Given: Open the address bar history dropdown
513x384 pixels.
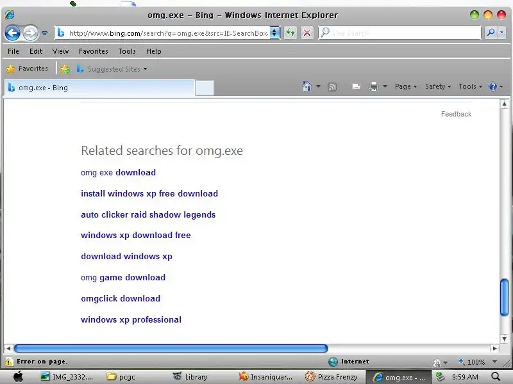Looking at the screenshot, I should [x=275, y=33].
